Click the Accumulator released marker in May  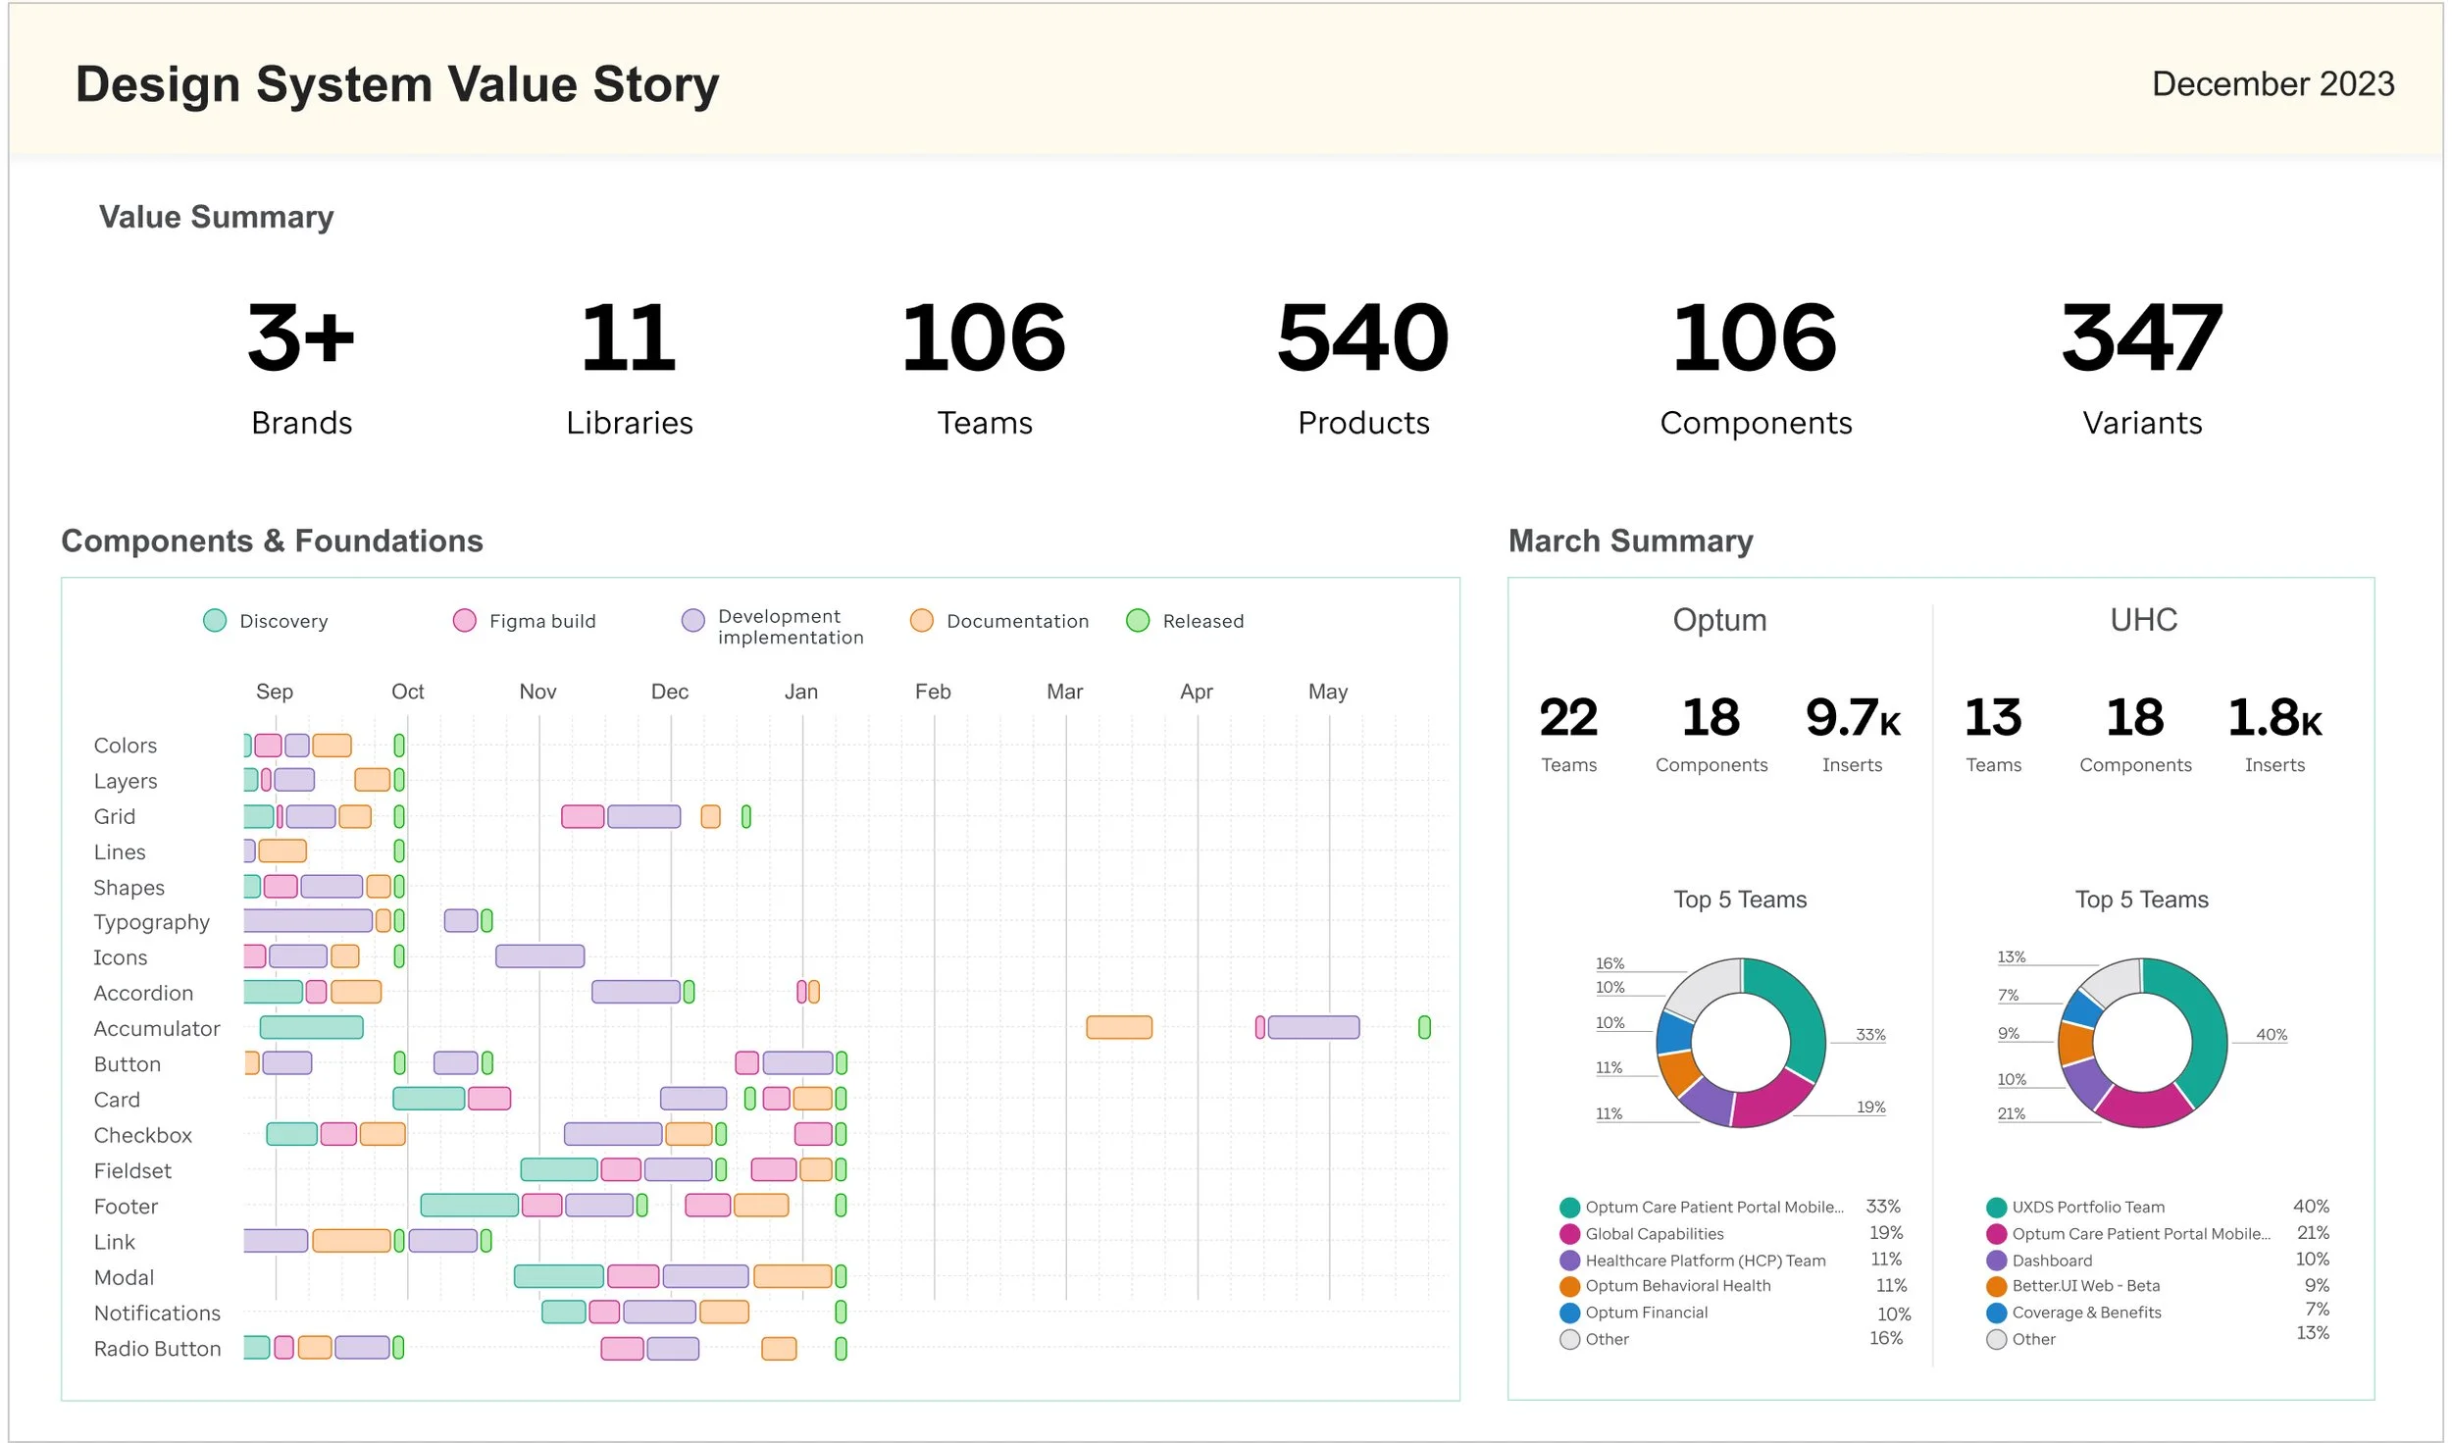[1424, 1027]
